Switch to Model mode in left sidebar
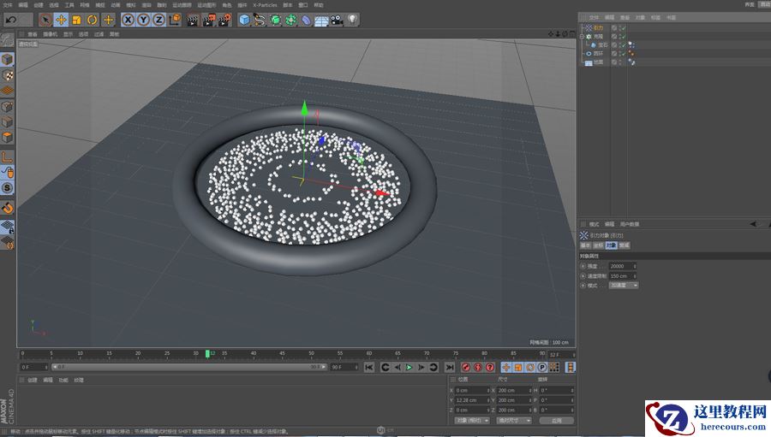Viewport: 771px width, 437px height. tap(7, 59)
